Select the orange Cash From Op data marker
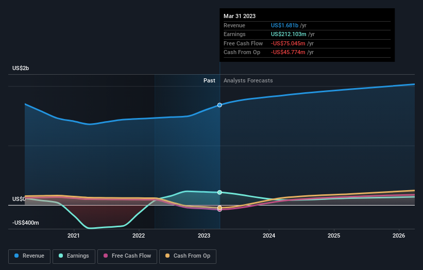 219,208
